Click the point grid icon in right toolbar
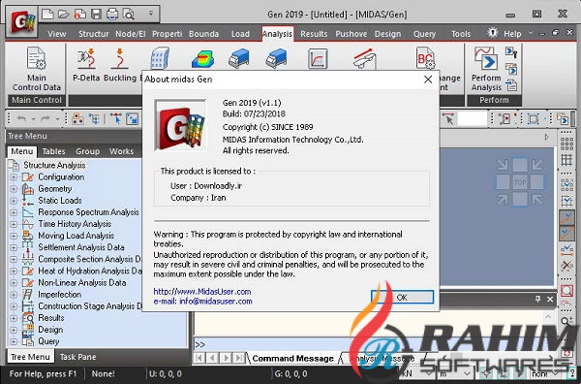 [566, 143]
